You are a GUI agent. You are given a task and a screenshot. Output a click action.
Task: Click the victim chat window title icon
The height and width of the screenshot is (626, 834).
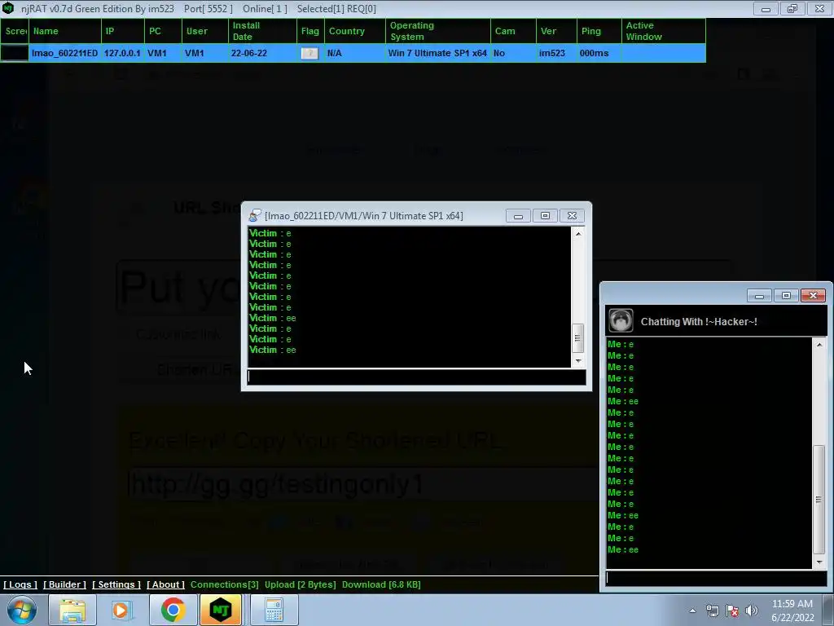click(x=255, y=215)
